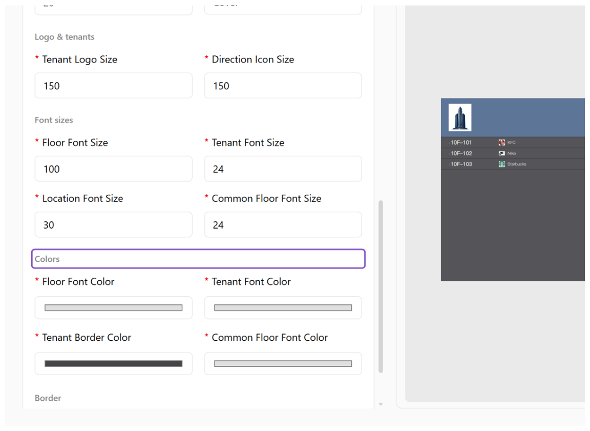
Task: Click the Nike logo in the preview
Action: tap(501, 153)
